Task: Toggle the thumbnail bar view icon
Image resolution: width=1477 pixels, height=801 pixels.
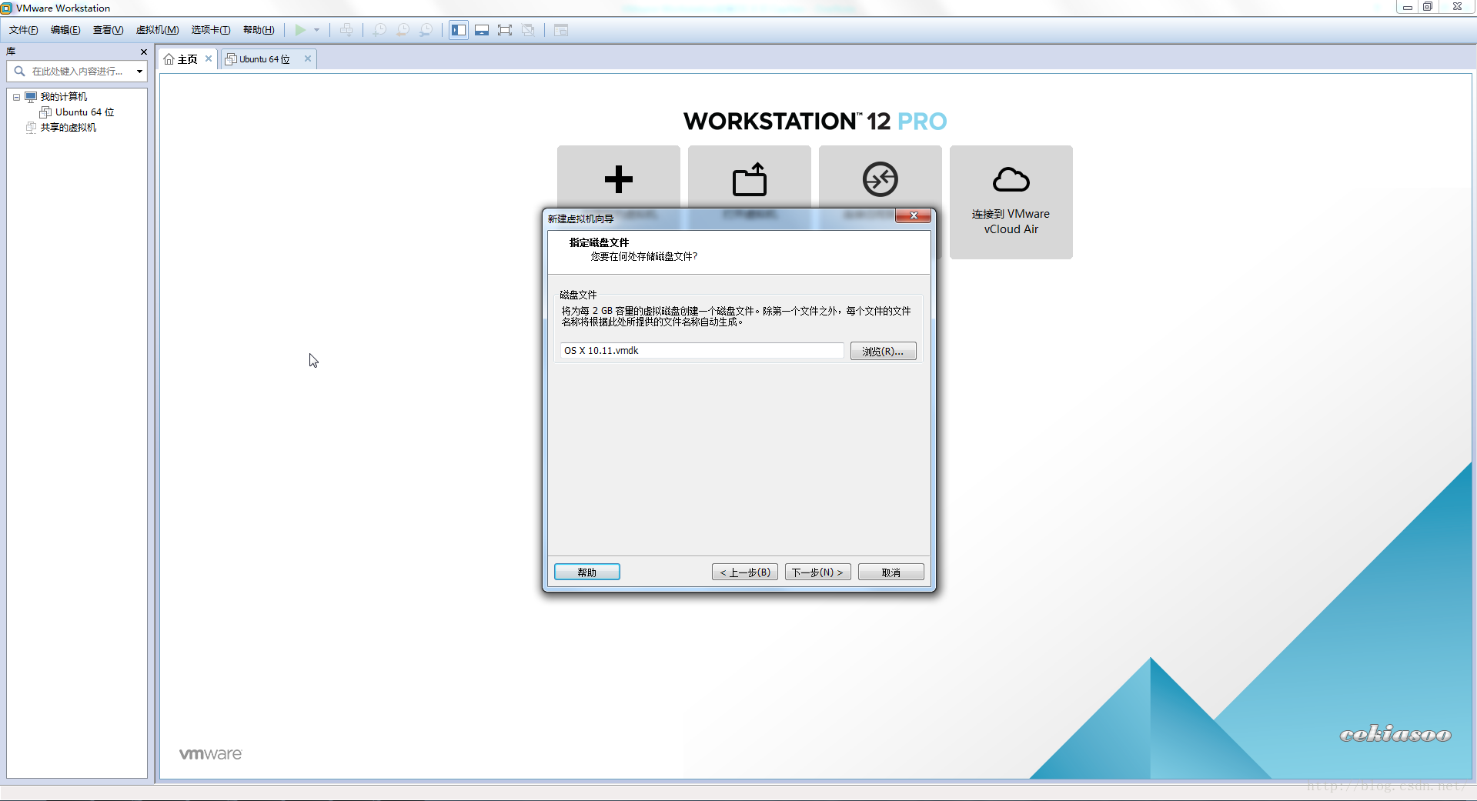Action: (x=482, y=30)
